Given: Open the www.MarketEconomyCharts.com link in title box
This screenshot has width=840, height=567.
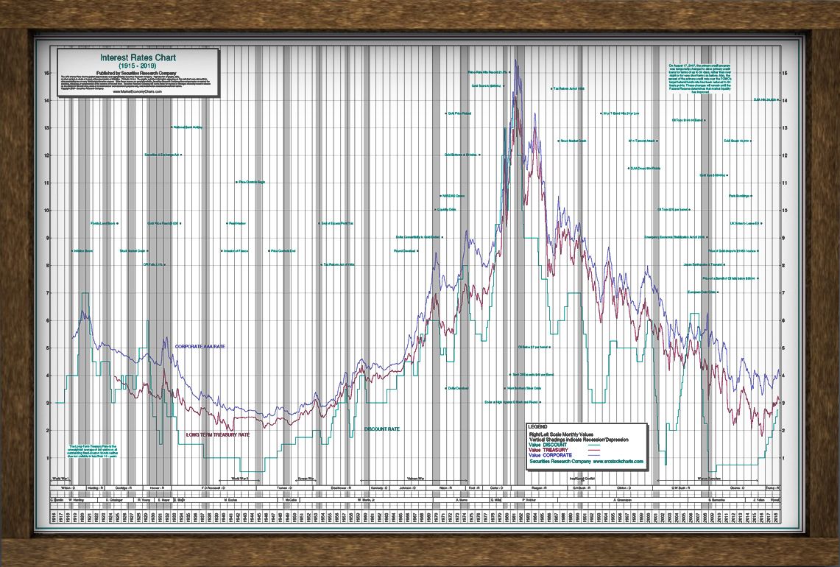Looking at the screenshot, I should pyautogui.click(x=138, y=91).
